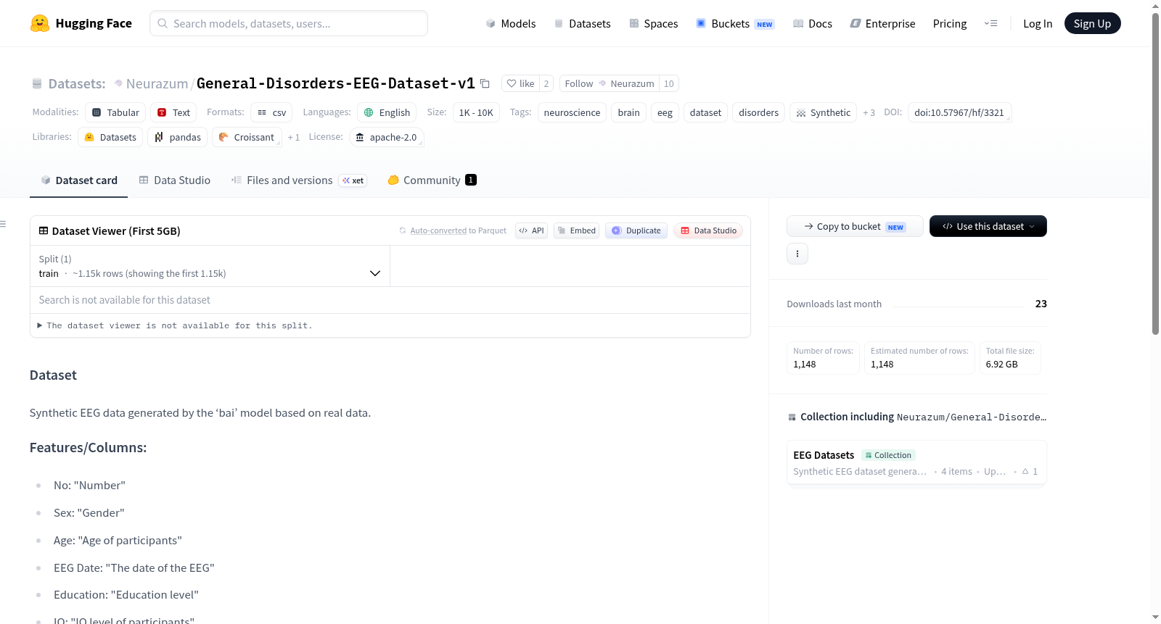The height and width of the screenshot is (624, 1161).
Task: Expand the dataset viewer not available message
Action: click(175, 325)
